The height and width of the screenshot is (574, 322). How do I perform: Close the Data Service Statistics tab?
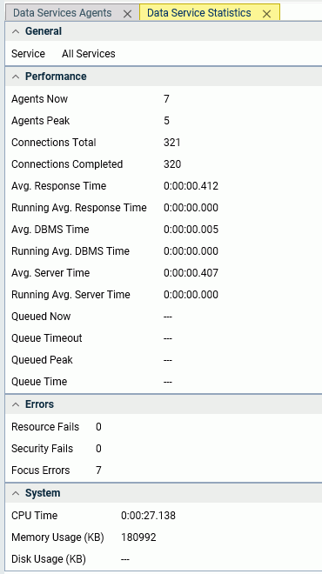pyautogui.click(x=266, y=14)
